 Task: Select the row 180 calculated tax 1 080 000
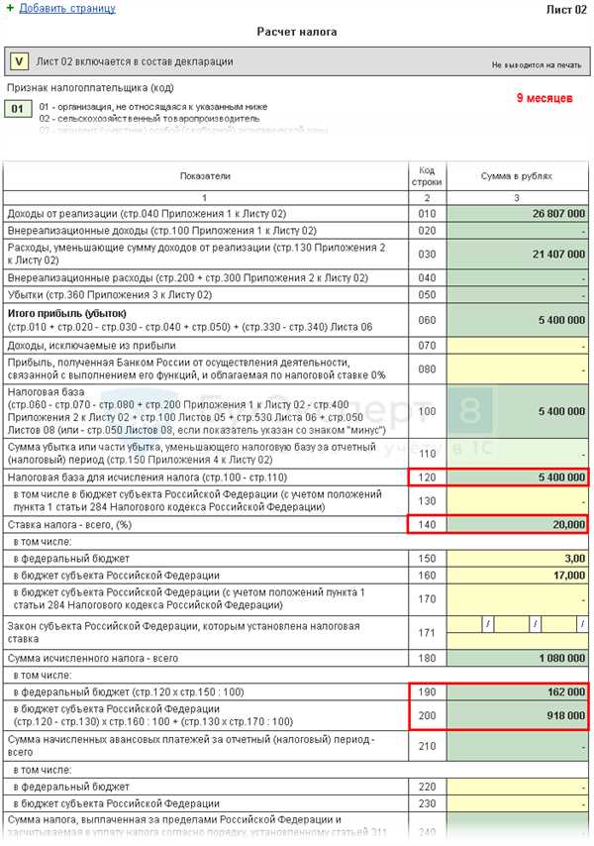[518, 658]
